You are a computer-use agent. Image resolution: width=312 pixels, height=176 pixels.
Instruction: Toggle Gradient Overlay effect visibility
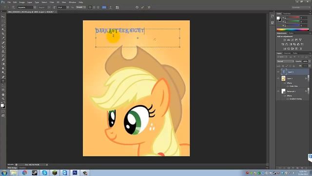coord(288,99)
